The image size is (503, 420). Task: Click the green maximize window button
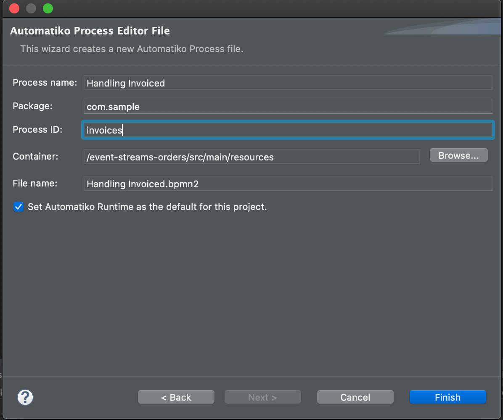48,8
